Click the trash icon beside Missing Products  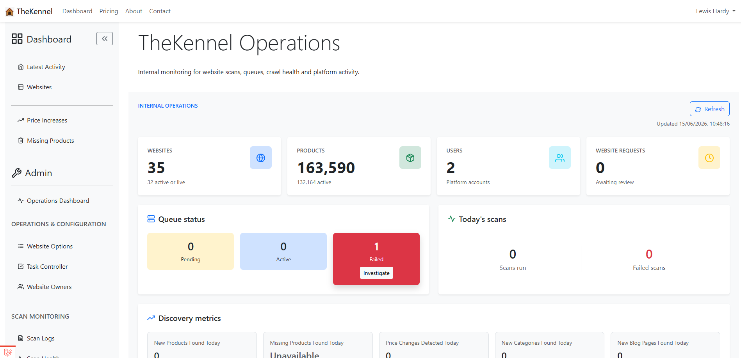[21, 140]
